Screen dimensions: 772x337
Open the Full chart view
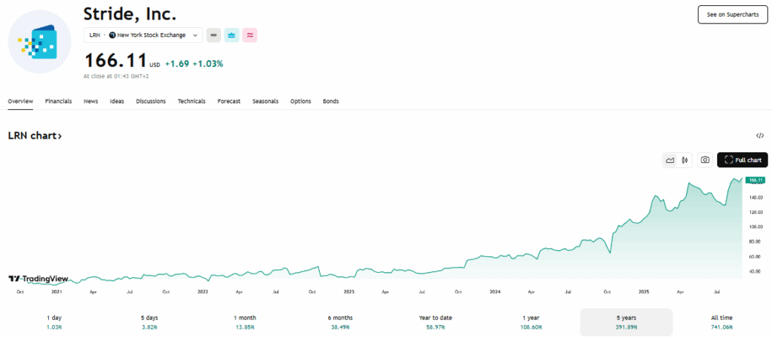pos(743,160)
